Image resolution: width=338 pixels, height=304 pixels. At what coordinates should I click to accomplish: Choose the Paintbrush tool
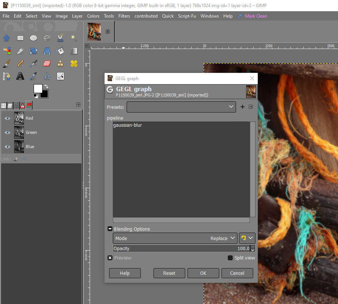point(7,63)
